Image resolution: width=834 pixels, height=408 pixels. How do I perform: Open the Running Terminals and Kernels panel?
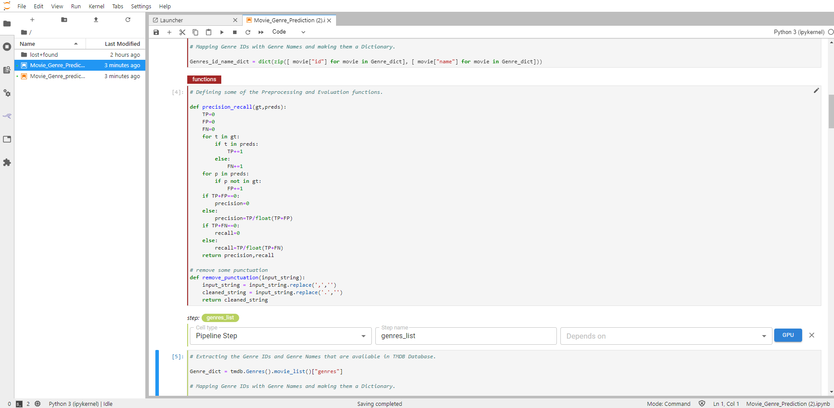click(x=7, y=47)
